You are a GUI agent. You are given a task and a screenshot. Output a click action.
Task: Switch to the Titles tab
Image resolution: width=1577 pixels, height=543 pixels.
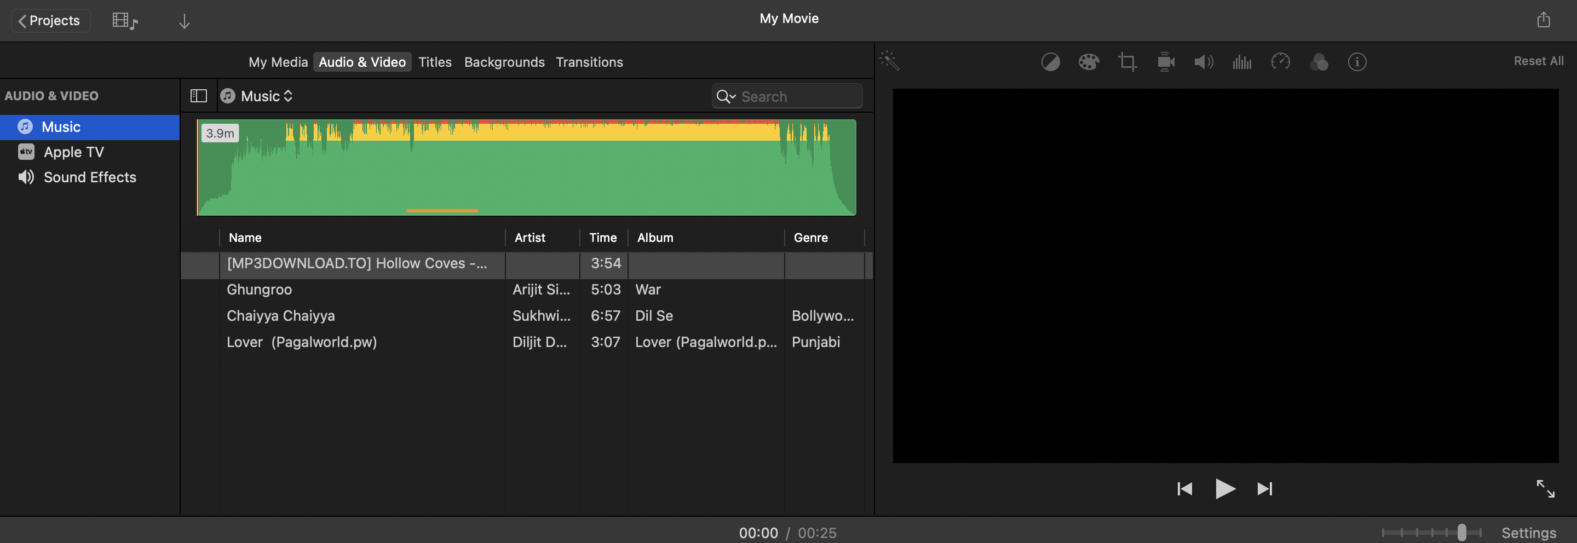point(435,61)
